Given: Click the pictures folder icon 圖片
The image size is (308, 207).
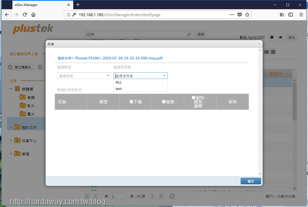Looking at the screenshot, I should (23, 114).
